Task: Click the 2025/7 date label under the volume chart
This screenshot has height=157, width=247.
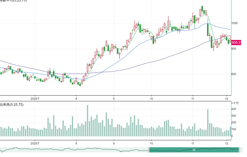Action: coord(35,144)
